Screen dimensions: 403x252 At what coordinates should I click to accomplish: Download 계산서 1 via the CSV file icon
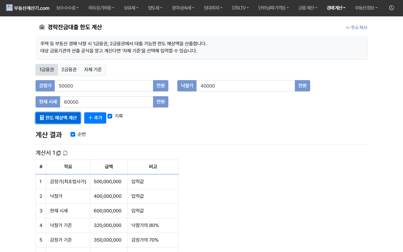[x=65, y=153]
